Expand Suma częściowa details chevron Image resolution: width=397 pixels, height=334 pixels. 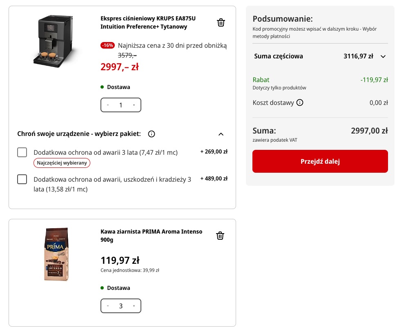click(x=383, y=56)
